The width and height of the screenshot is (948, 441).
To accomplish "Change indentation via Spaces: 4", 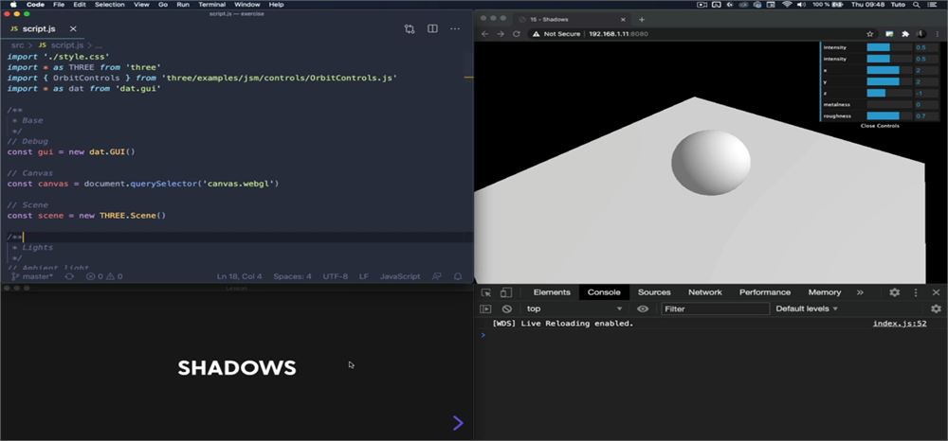I will 292,276.
